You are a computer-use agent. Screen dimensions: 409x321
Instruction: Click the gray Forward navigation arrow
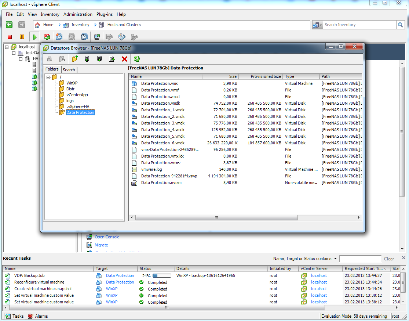pos(21,25)
